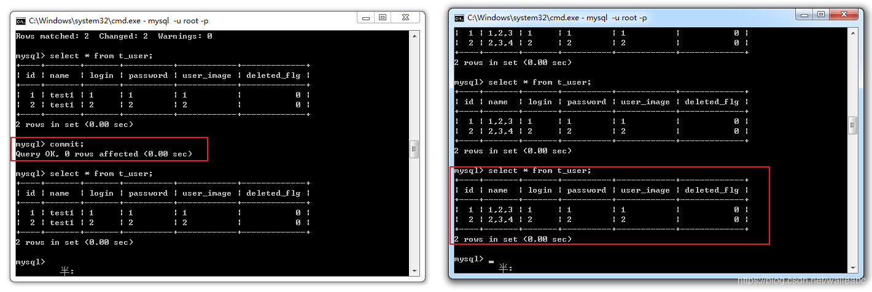872x292 pixels.
Task: Maximize the left cmd.exe window
Action: (x=383, y=18)
